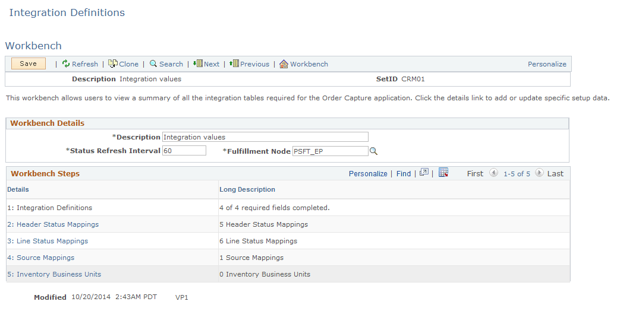Click Last in the grid navigation
The image size is (620, 311).
[x=555, y=174]
